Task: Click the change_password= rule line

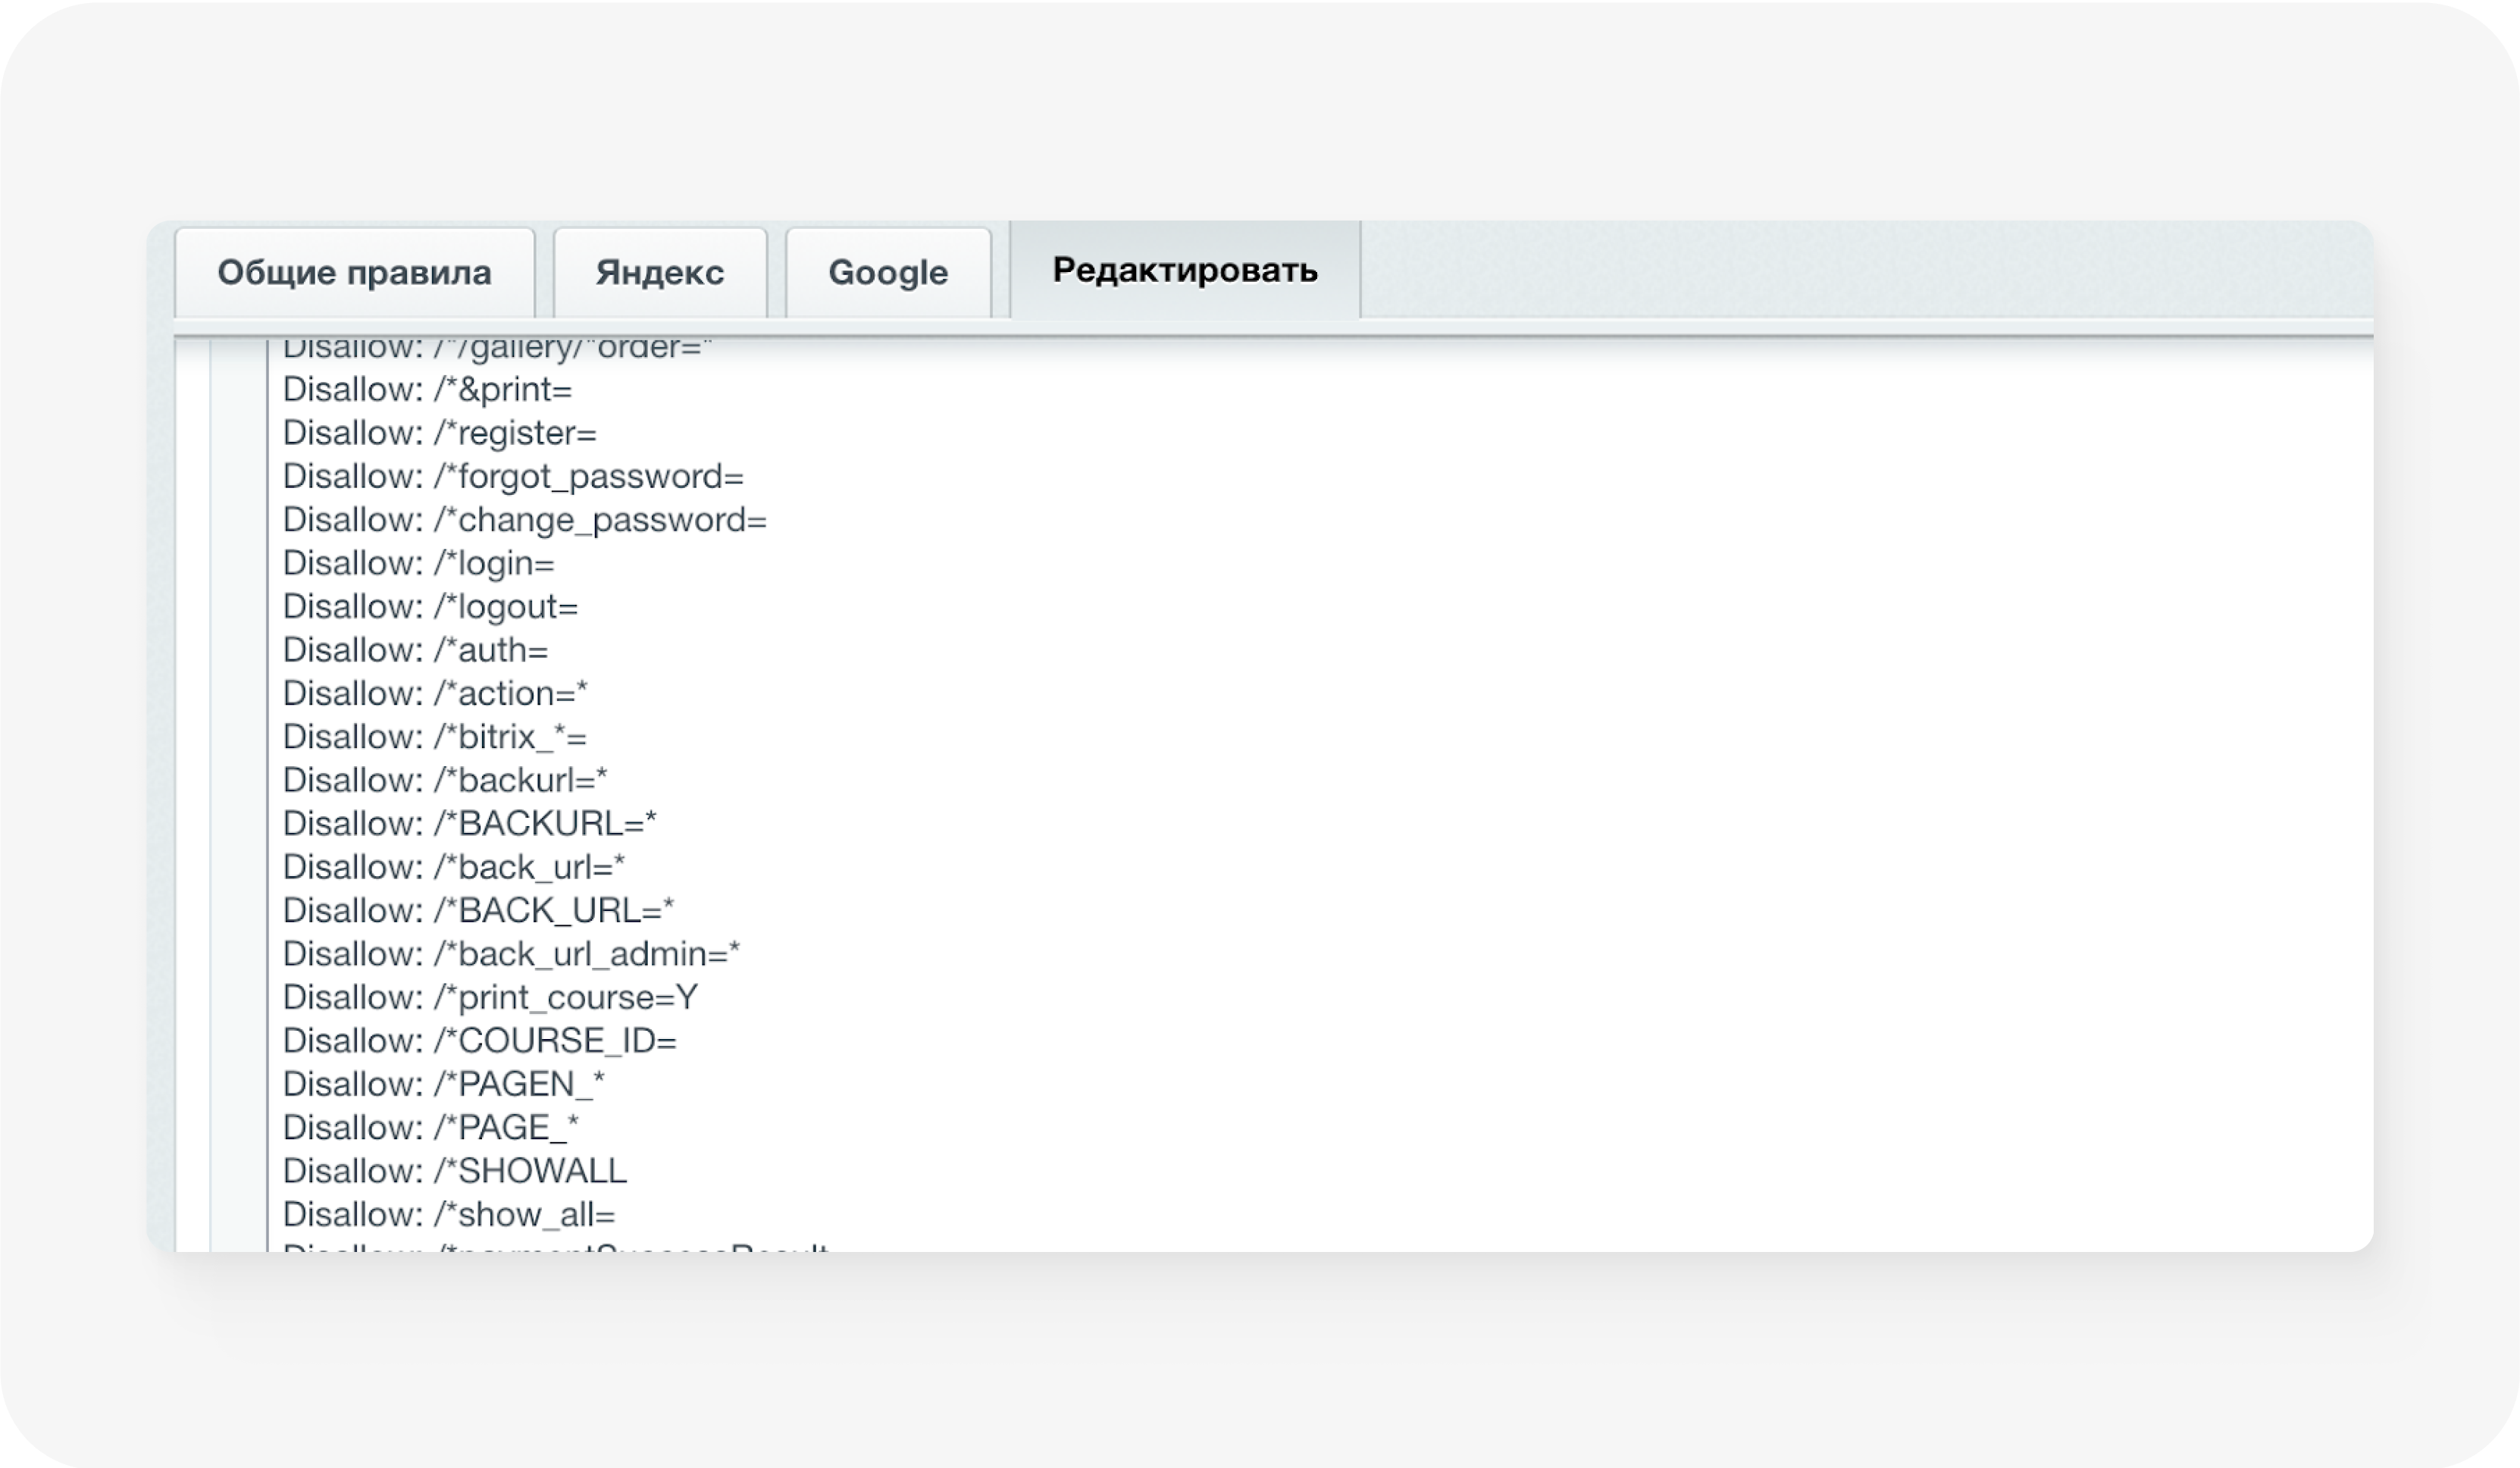Action: pos(524,520)
